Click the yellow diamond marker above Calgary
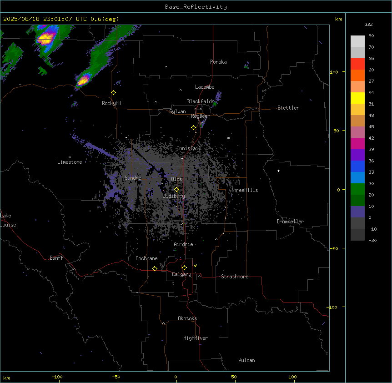 click(x=184, y=268)
